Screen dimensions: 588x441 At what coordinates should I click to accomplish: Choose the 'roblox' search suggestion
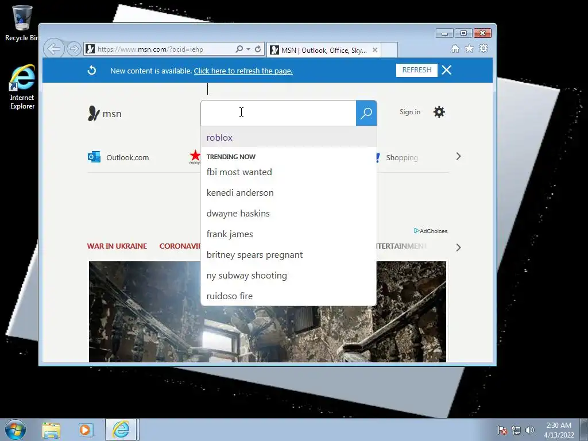click(289, 138)
